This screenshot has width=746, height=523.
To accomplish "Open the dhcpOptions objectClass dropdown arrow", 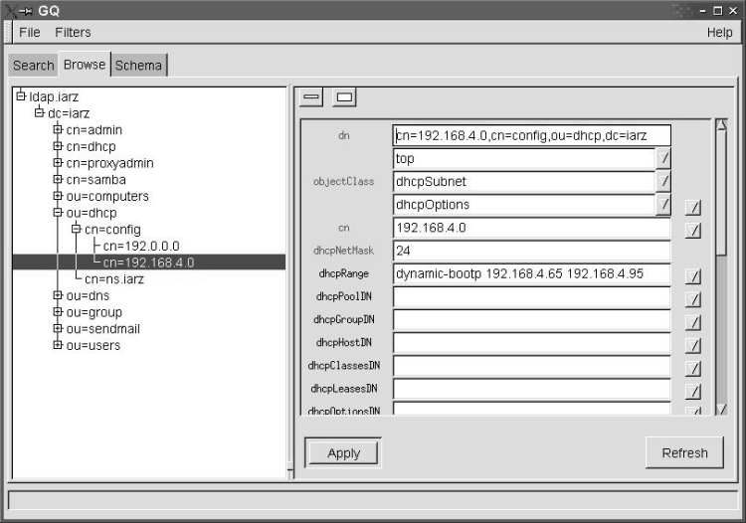I will pos(663,205).
